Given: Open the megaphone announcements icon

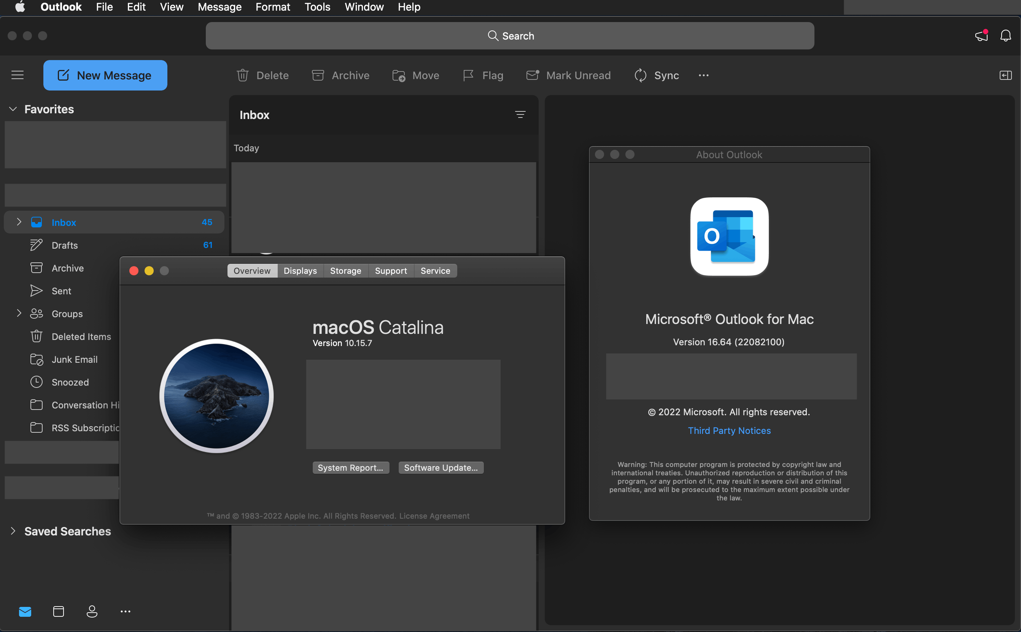Looking at the screenshot, I should coord(981,35).
